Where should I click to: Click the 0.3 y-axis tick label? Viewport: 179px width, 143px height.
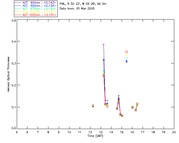pyautogui.click(x=14, y=63)
